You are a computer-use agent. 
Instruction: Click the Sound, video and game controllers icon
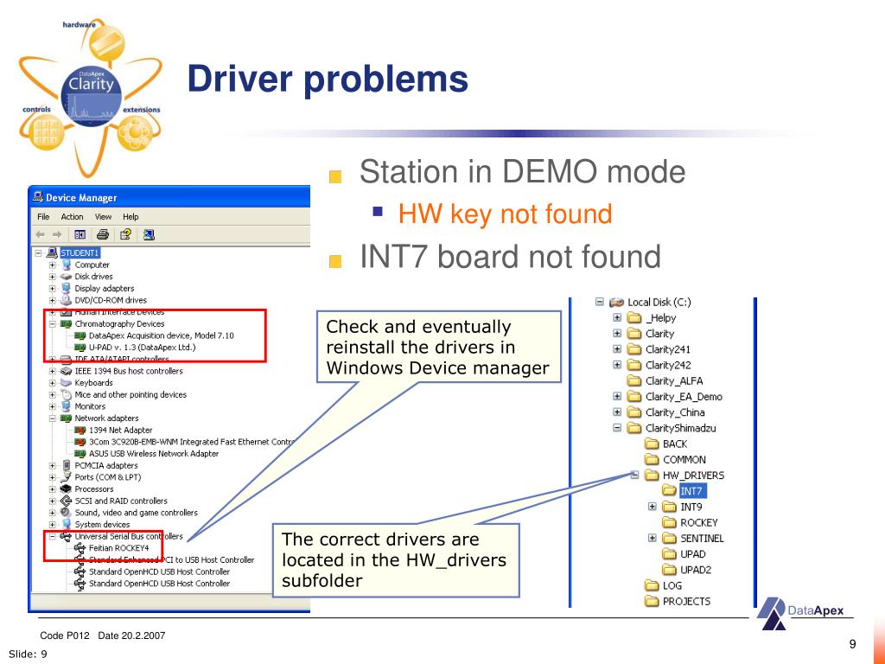point(66,513)
